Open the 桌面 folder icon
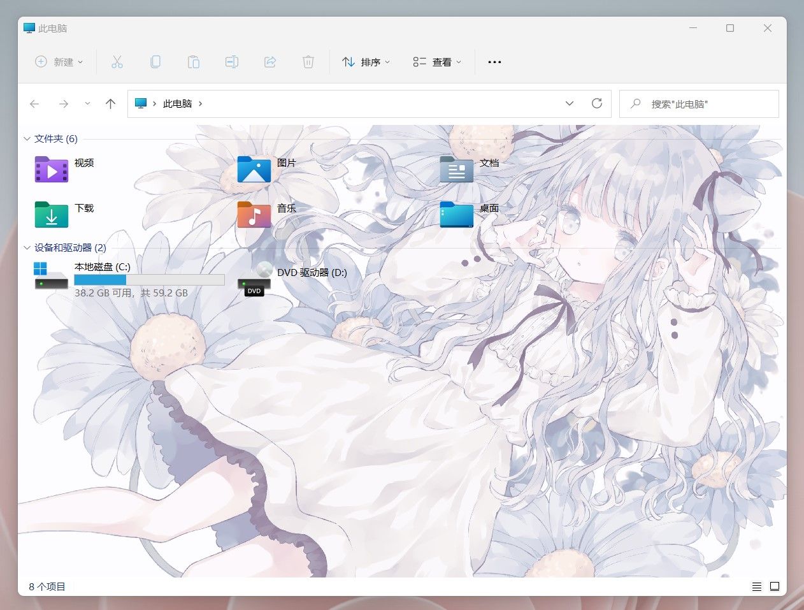 457,215
